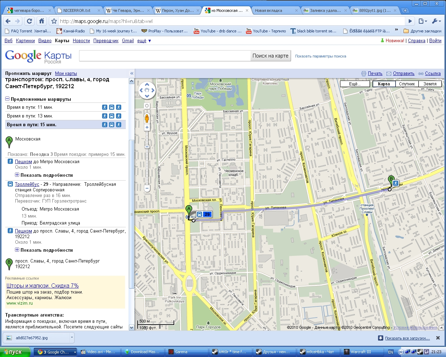Switch map view to Земля

(430, 84)
